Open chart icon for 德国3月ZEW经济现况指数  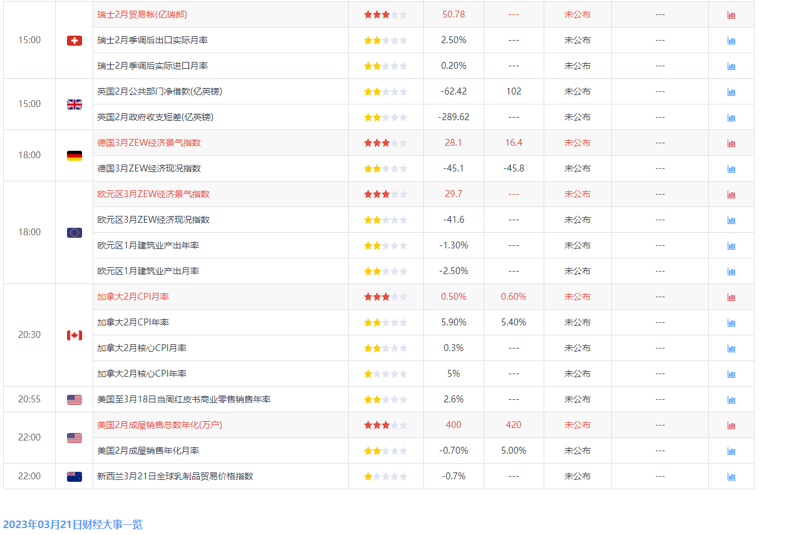pos(731,169)
